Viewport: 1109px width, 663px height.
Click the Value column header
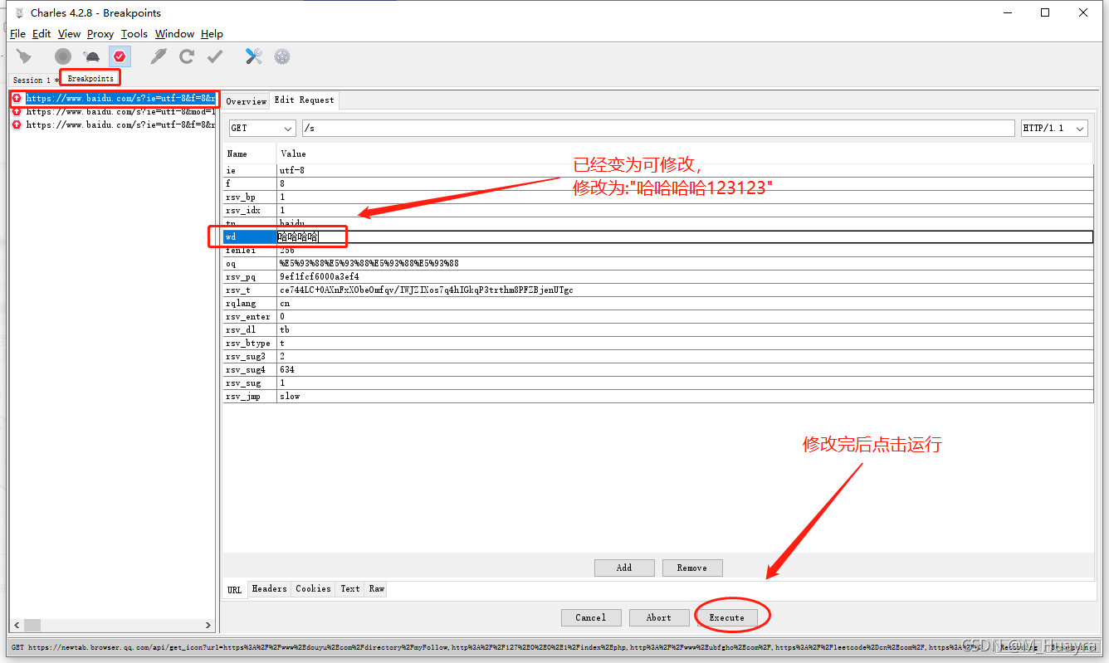click(685, 154)
